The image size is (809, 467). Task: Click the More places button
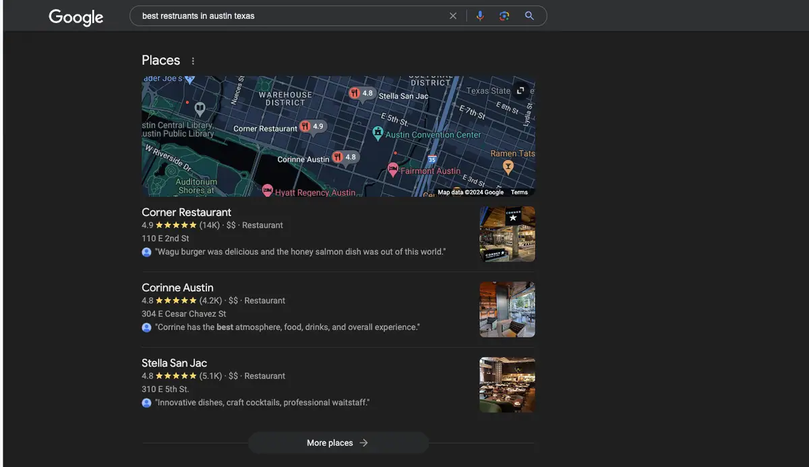pos(338,443)
